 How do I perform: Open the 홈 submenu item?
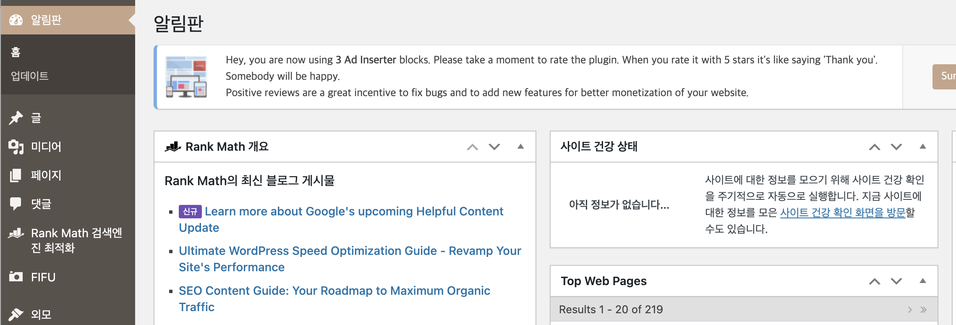click(16, 52)
